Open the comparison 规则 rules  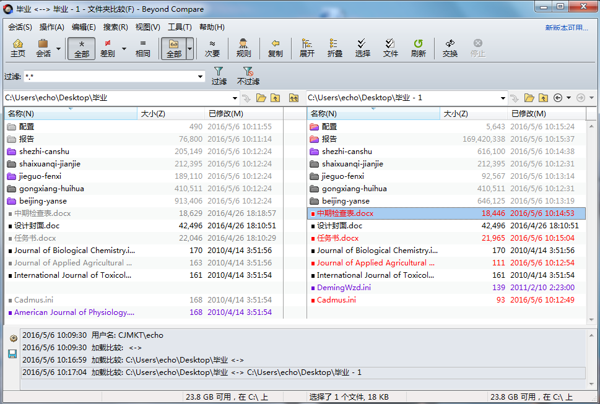[x=243, y=48]
